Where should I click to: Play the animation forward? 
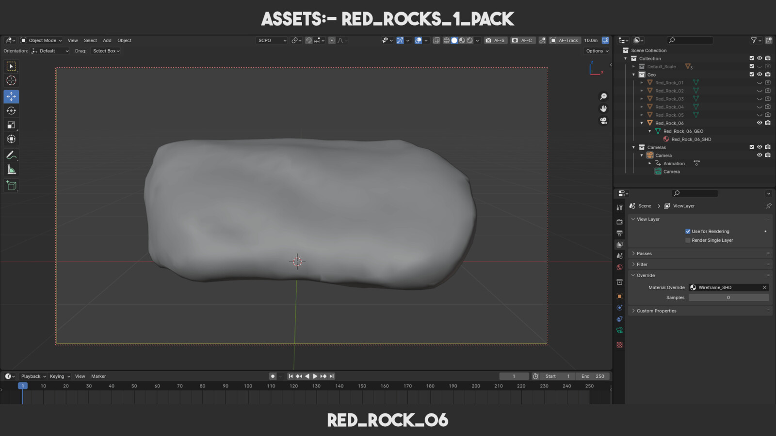(x=315, y=376)
